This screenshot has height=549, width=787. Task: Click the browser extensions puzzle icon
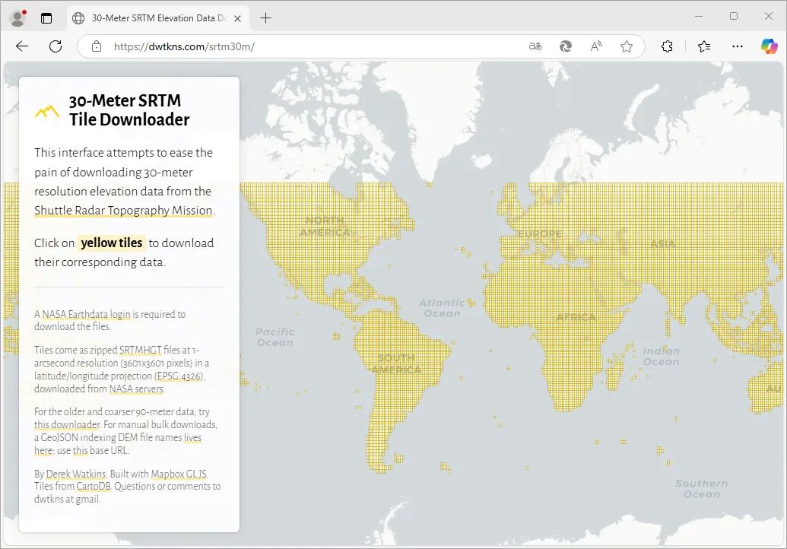[x=667, y=46]
